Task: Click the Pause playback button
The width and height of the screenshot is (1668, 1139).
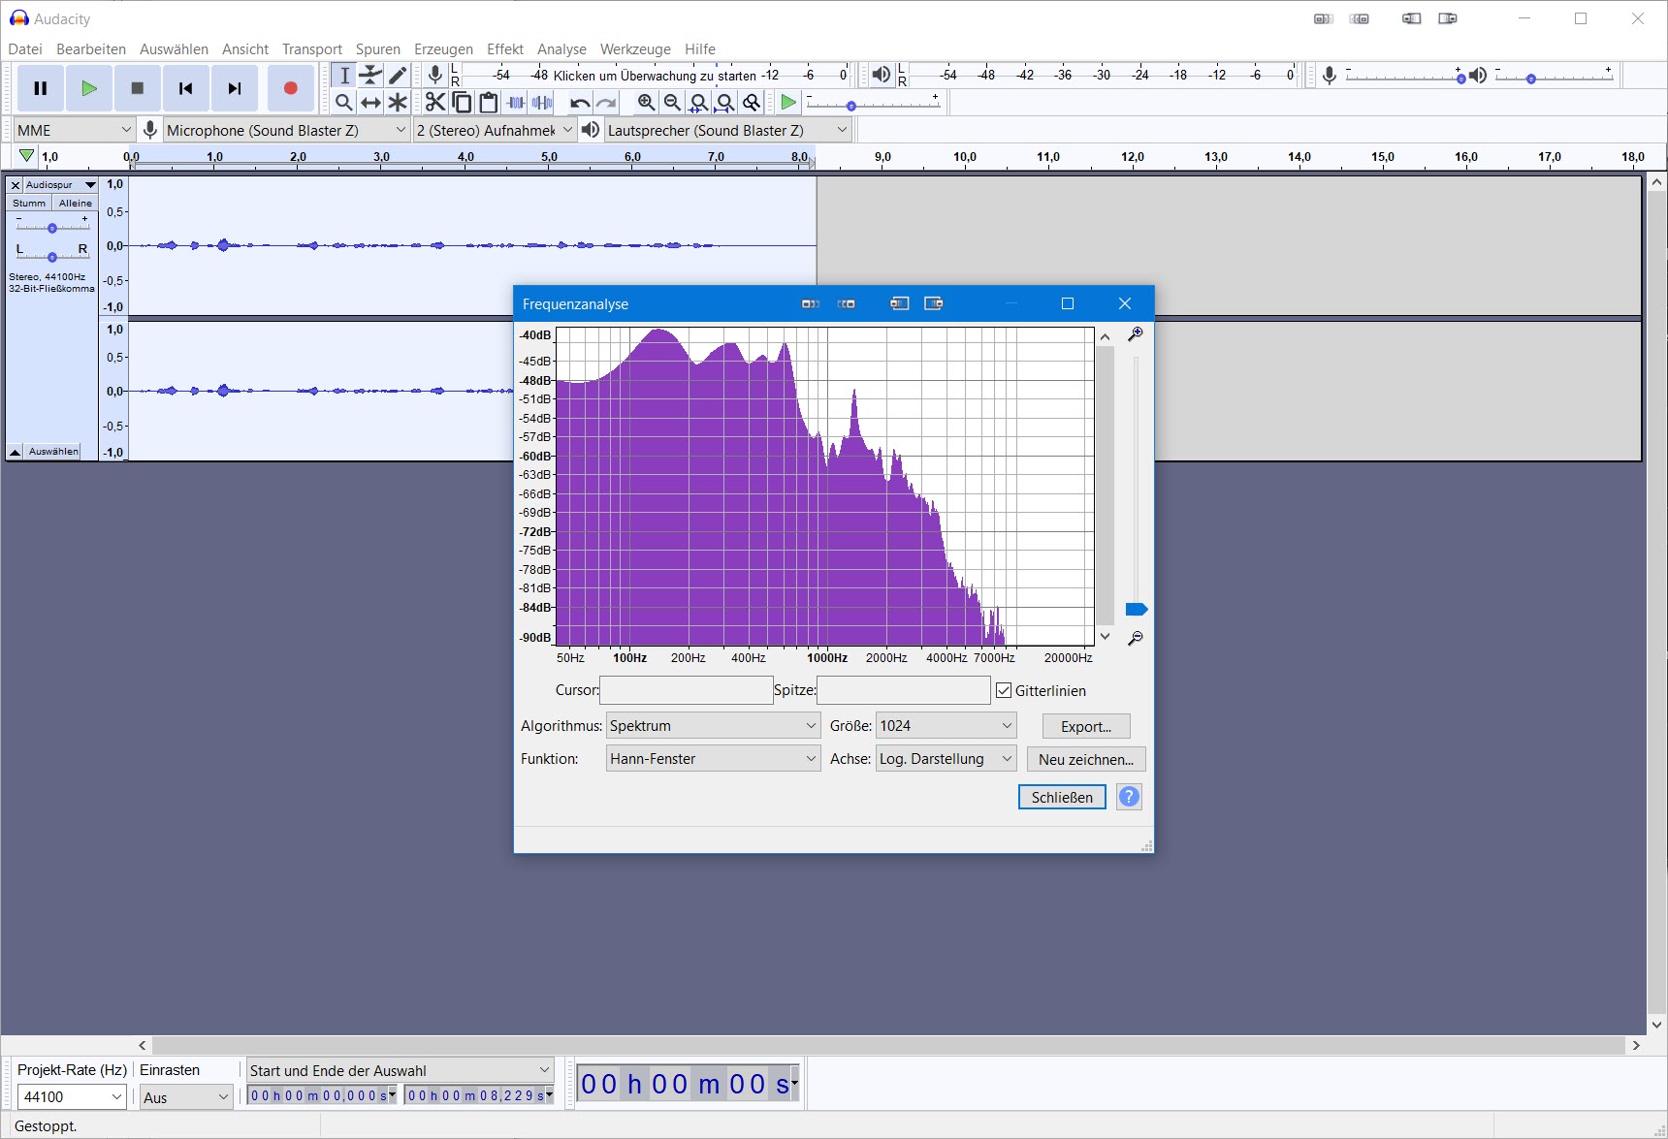Action: click(41, 88)
